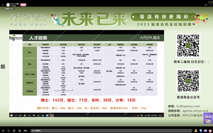This screenshot has width=213, height=133.
Task: Click the email hr@apeloa.com
Action: coord(188,106)
